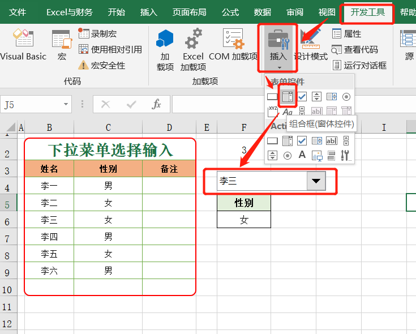Insert form control Button
416x334 pixels.
(272, 97)
